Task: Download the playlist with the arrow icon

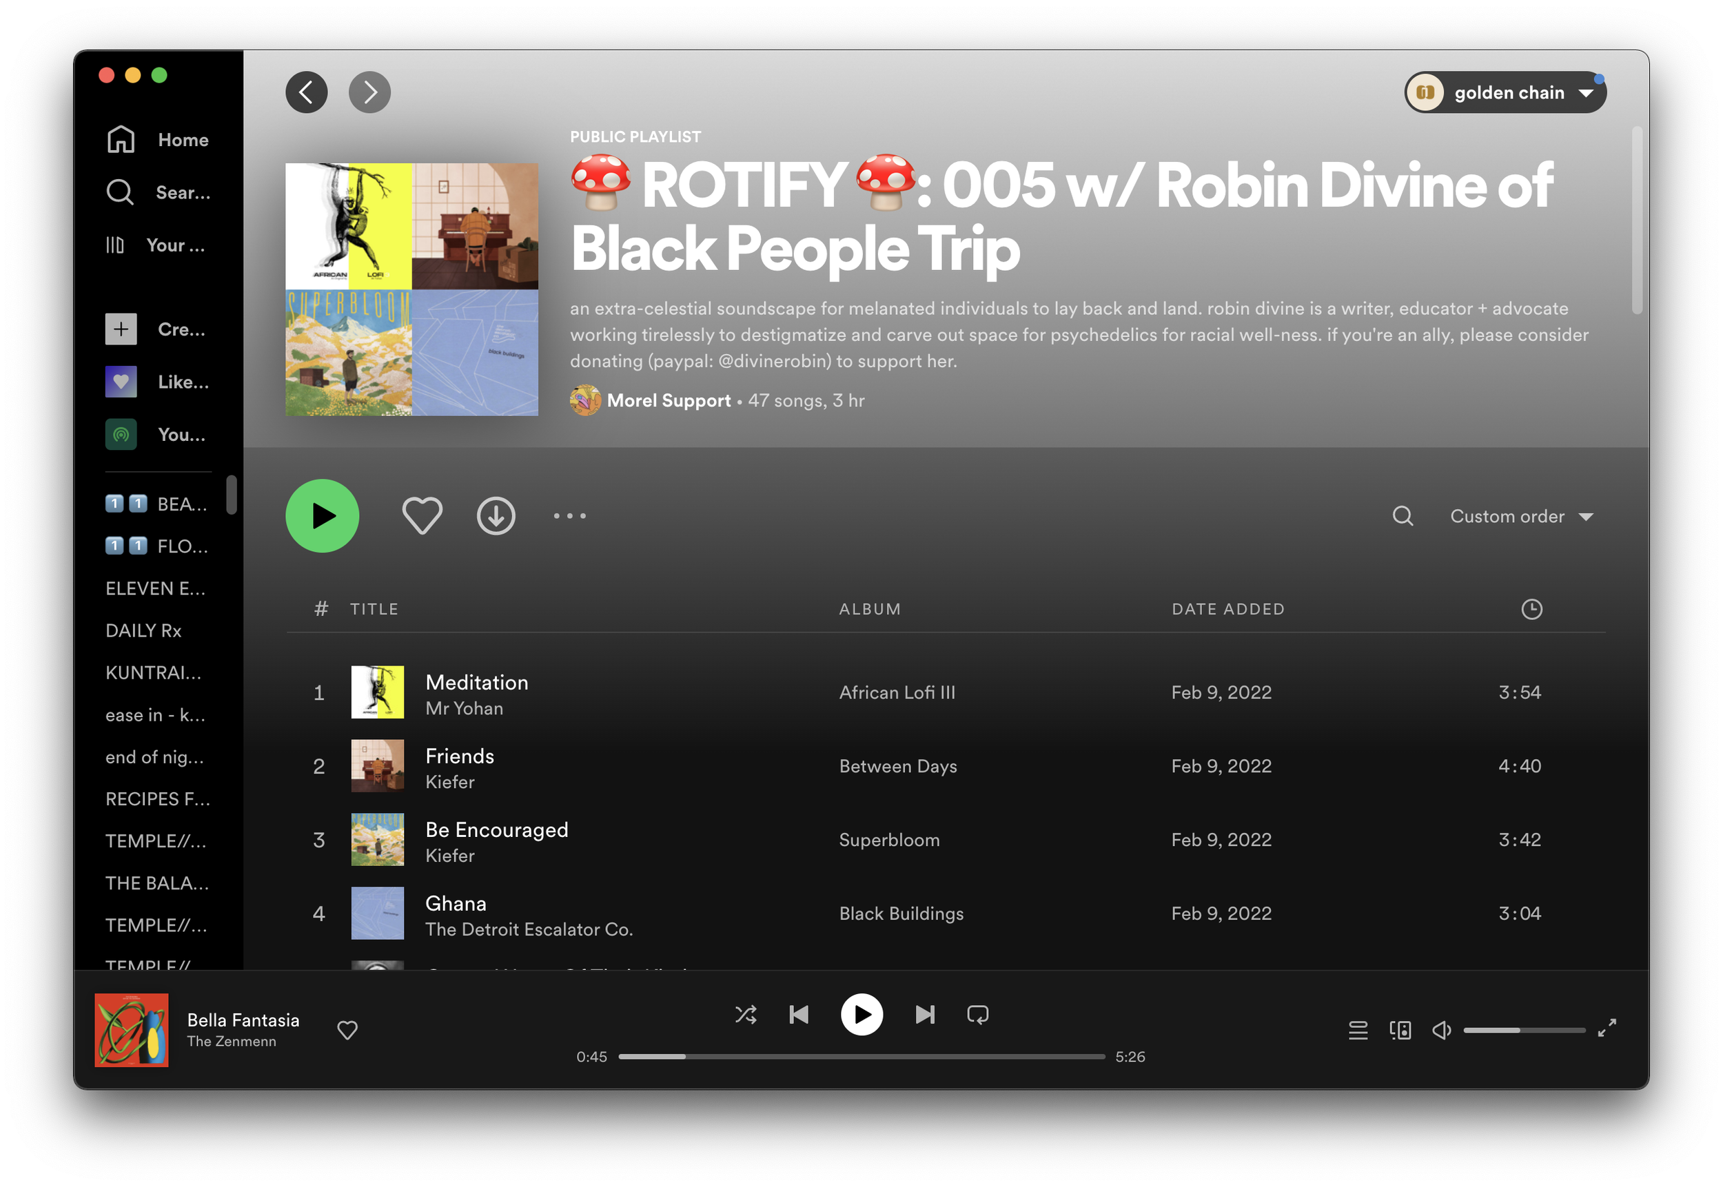Action: pos(496,515)
